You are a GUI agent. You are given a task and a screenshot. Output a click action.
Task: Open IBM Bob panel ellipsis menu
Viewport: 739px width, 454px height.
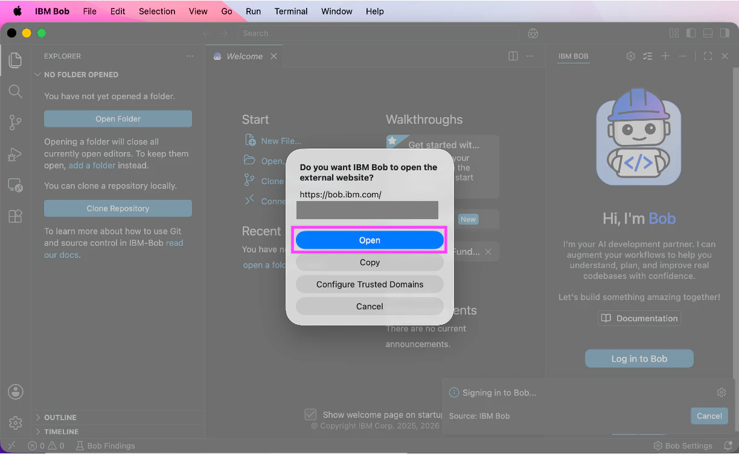tap(683, 56)
